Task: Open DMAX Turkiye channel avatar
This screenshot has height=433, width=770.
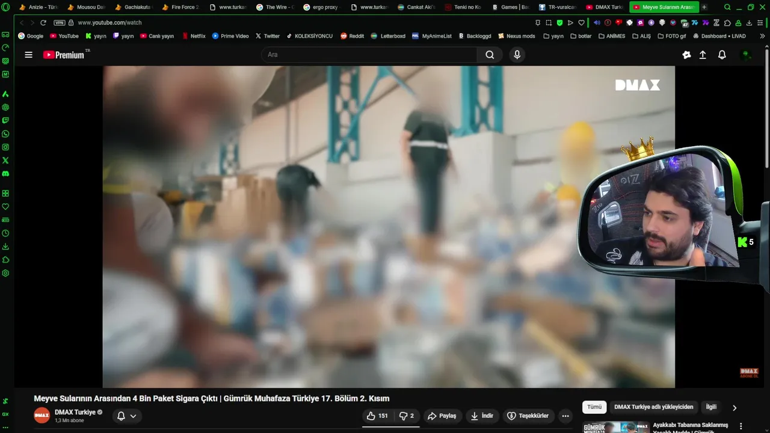Action: point(42,416)
